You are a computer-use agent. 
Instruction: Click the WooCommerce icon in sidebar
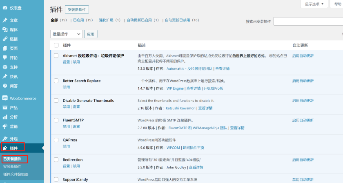click(x=5, y=98)
